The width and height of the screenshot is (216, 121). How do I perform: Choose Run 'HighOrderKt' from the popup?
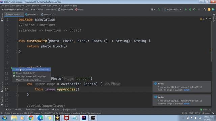click(31, 70)
